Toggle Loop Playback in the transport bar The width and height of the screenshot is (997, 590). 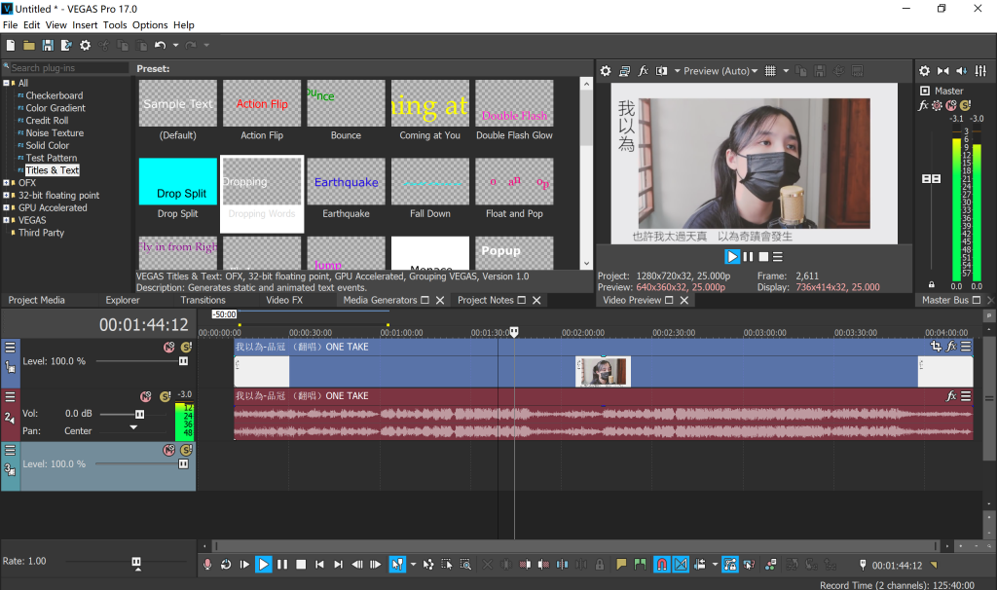tap(226, 564)
